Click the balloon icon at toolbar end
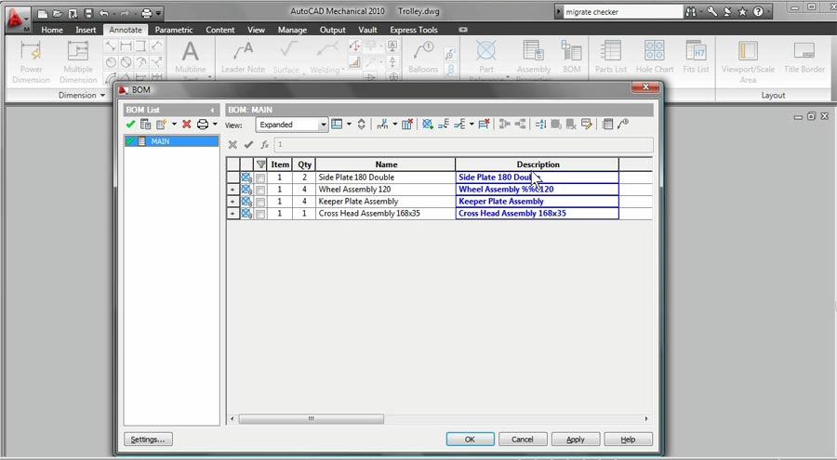This screenshot has height=460, width=837. [x=623, y=125]
